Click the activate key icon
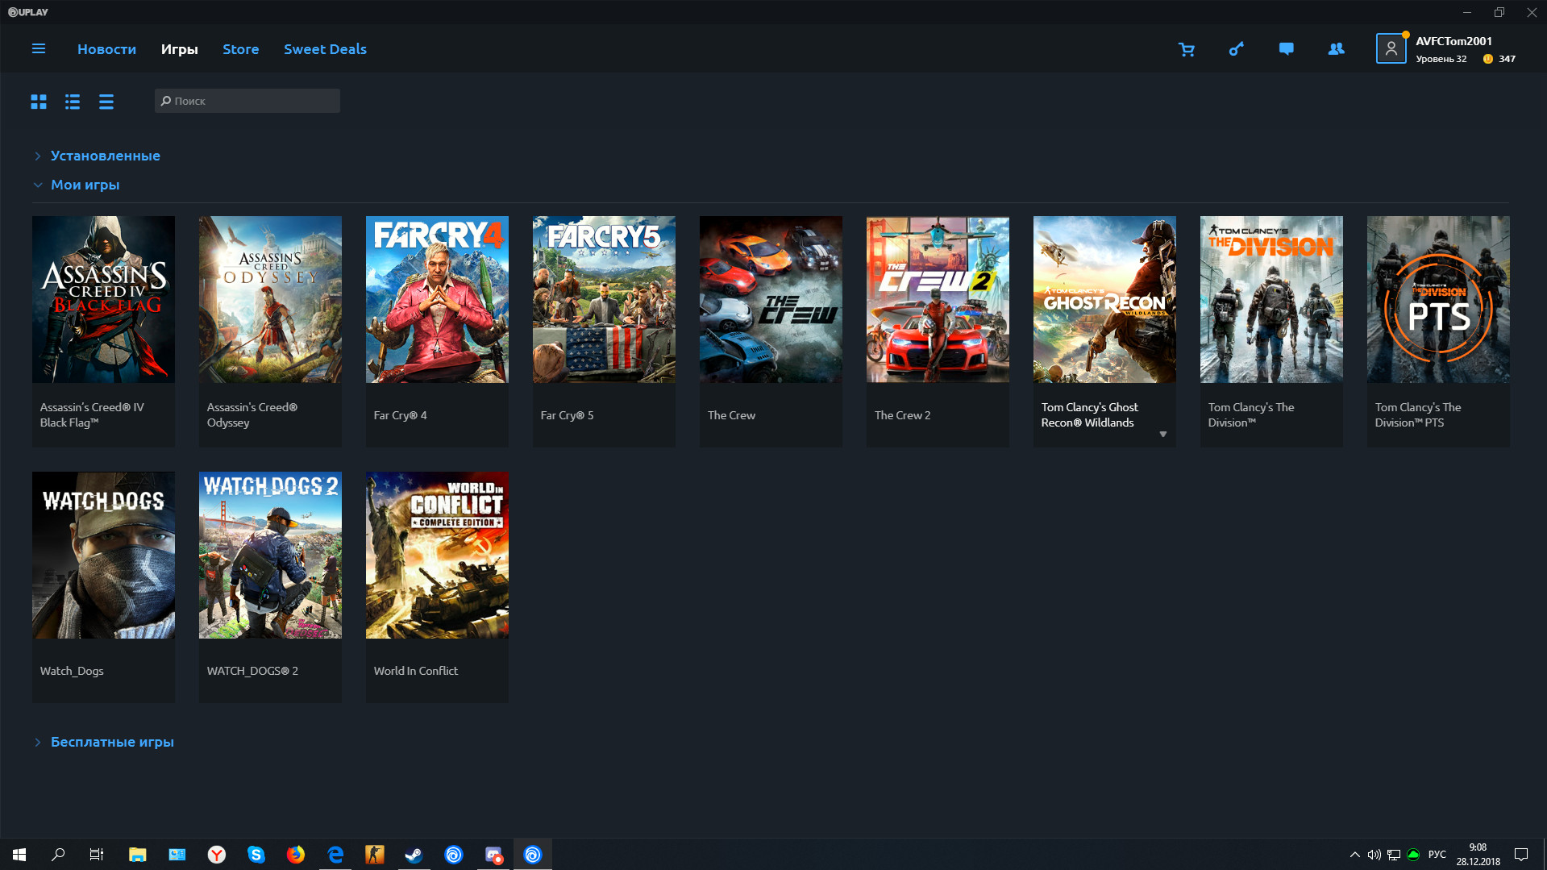Image resolution: width=1547 pixels, height=870 pixels. pos(1237,49)
